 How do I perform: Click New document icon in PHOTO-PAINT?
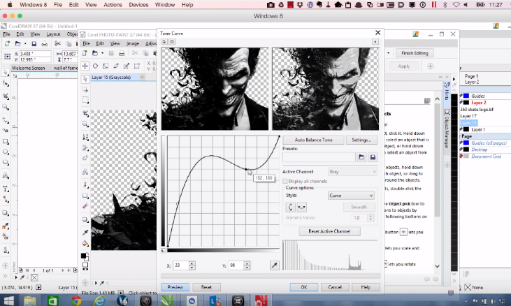85,53
